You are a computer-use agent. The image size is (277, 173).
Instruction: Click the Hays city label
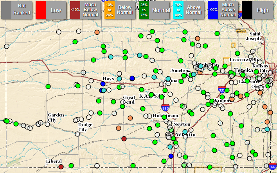(x=108, y=79)
